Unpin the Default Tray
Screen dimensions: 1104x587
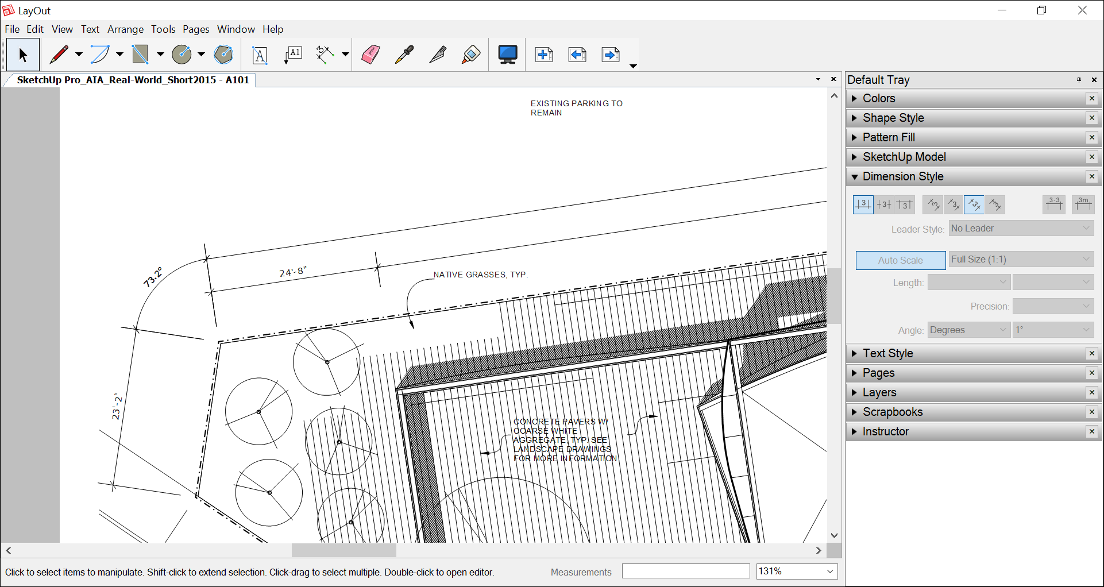point(1079,80)
